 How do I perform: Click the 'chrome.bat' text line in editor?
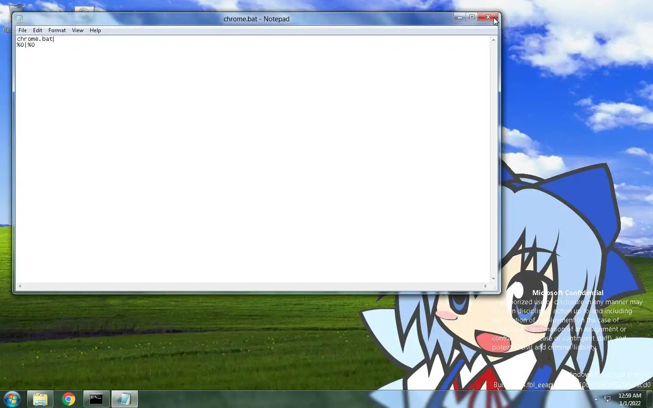(35, 39)
